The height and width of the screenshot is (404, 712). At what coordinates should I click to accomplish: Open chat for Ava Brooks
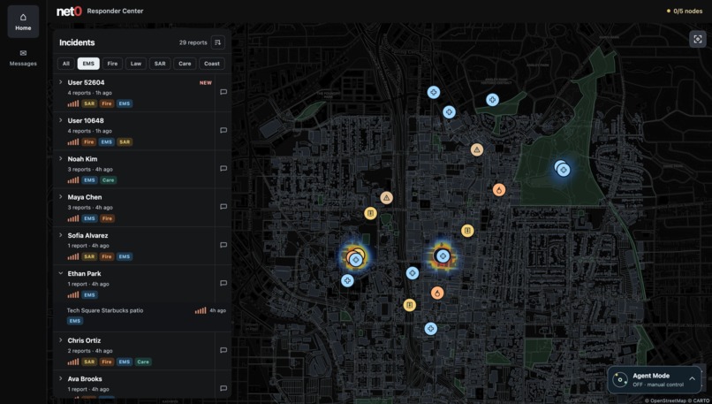[223, 389]
